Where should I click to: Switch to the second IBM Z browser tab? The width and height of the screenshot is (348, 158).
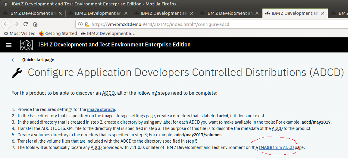(99, 13)
